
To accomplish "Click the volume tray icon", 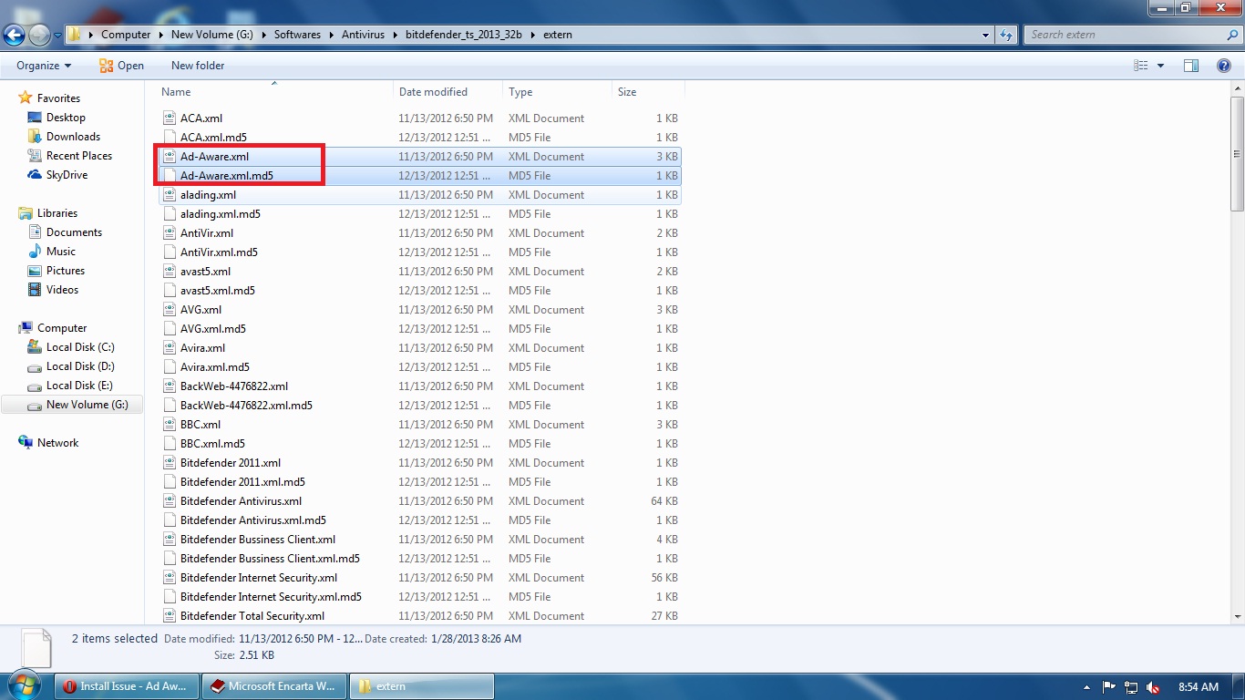I will (1154, 687).
